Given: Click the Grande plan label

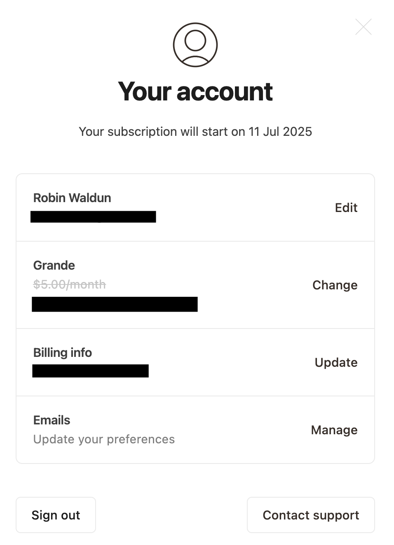Looking at the screenshot, I should pos(54,266).
